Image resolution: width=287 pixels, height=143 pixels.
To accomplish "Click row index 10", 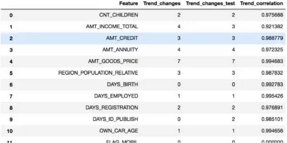I will (x=10, y=131).
